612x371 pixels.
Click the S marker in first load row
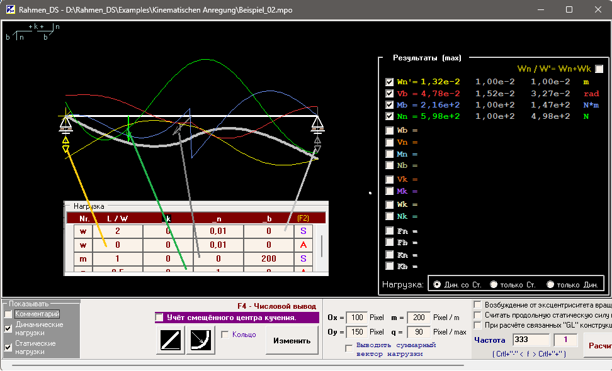(x=303, y=231)
